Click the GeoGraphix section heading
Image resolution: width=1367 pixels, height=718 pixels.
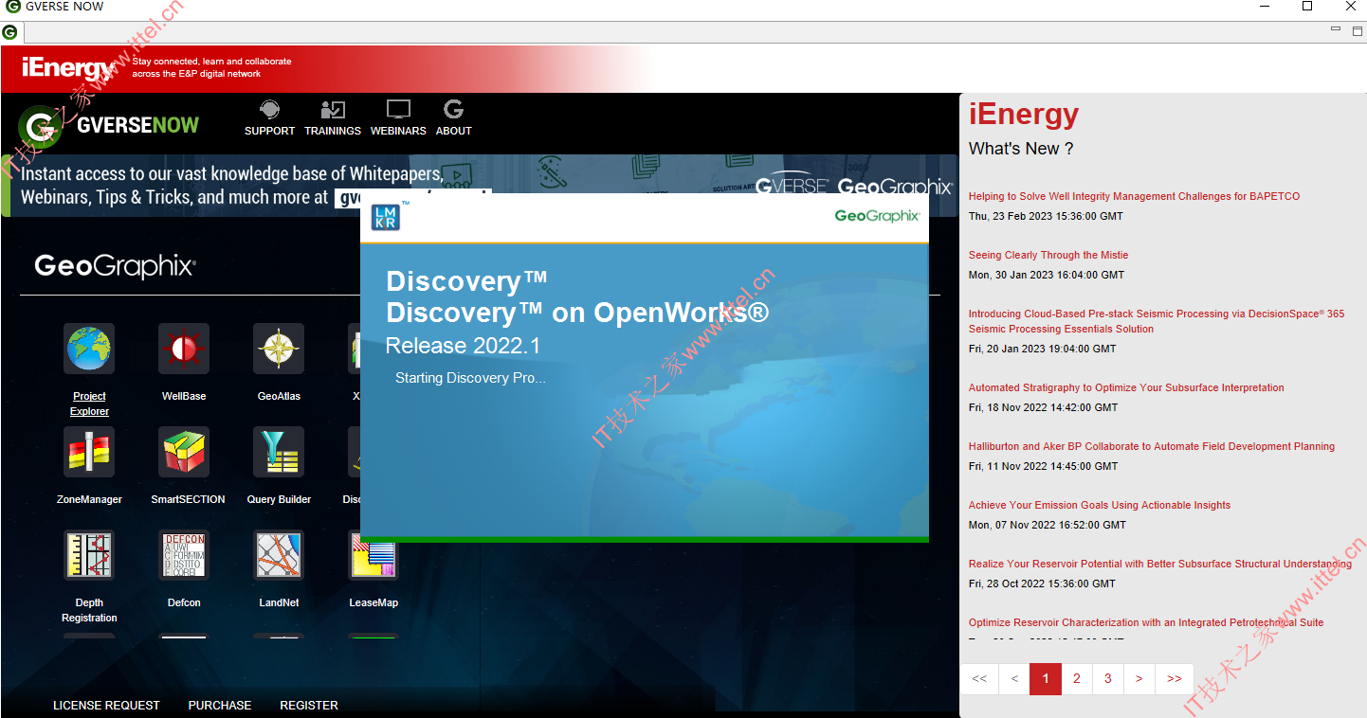tap(115, 266)
